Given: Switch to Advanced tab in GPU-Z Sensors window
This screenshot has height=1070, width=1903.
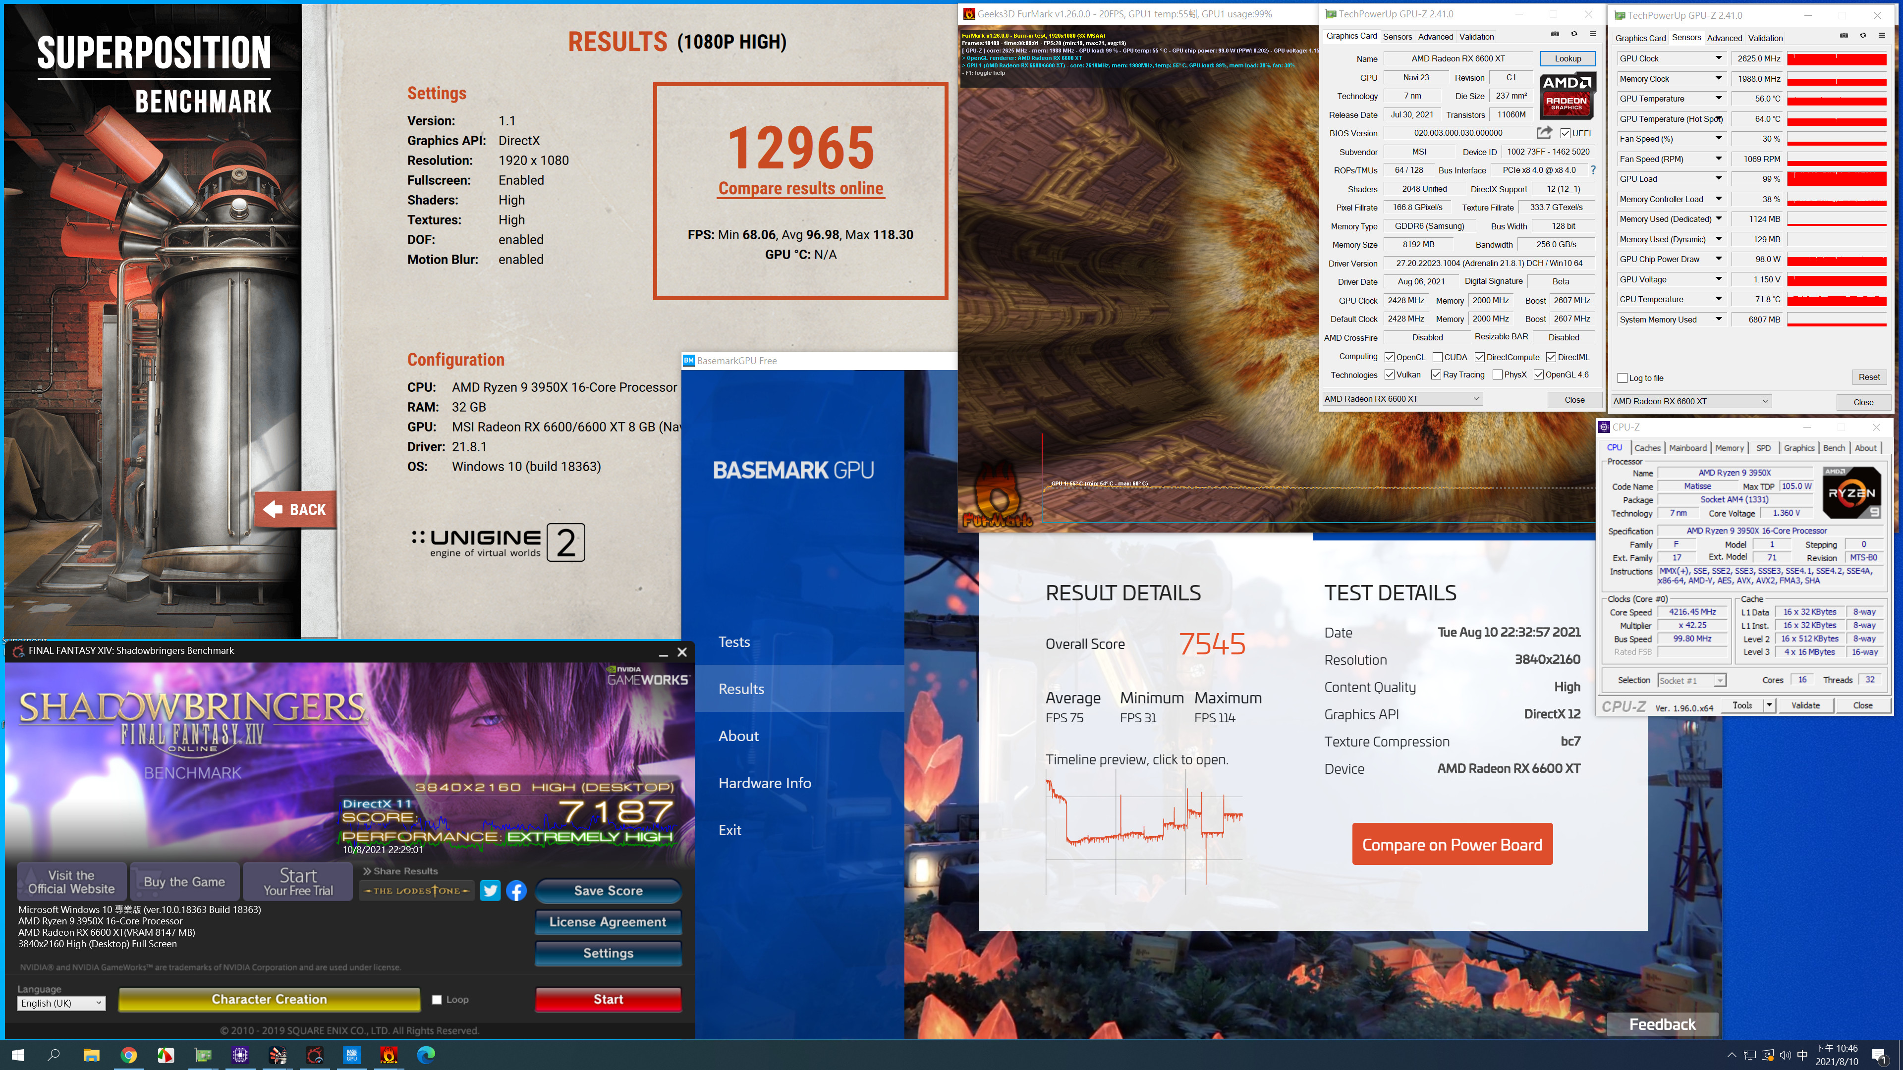Looking at the screenshot, I should [x=1724, y=38].
